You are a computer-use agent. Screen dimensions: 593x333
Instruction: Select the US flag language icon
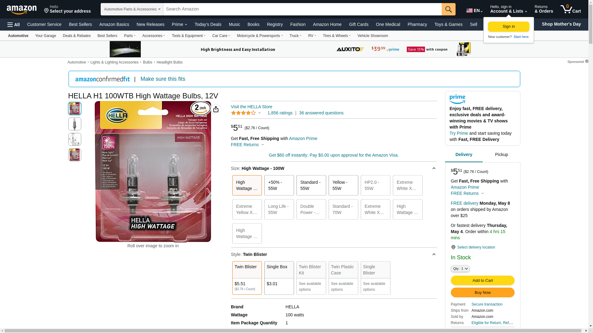pyautogui.click(x=469, y=11)
